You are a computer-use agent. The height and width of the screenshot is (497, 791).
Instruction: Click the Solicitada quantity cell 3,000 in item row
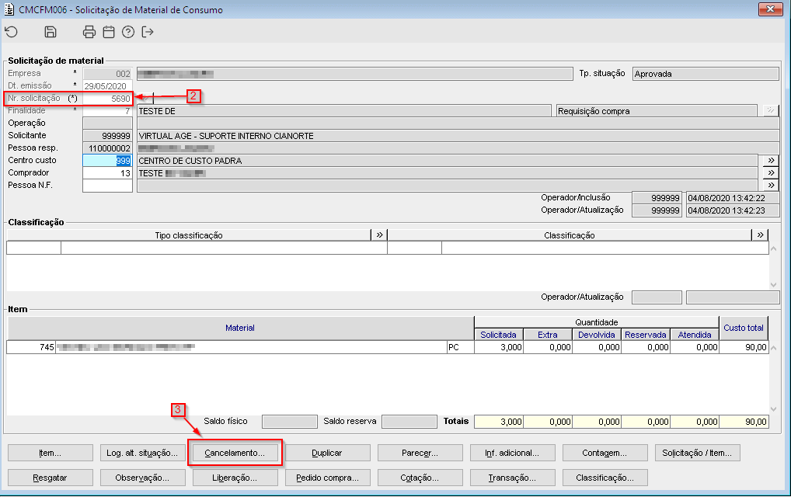499,347
